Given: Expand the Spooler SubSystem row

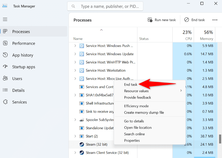Looking at the screenshot, I should 75,120.
